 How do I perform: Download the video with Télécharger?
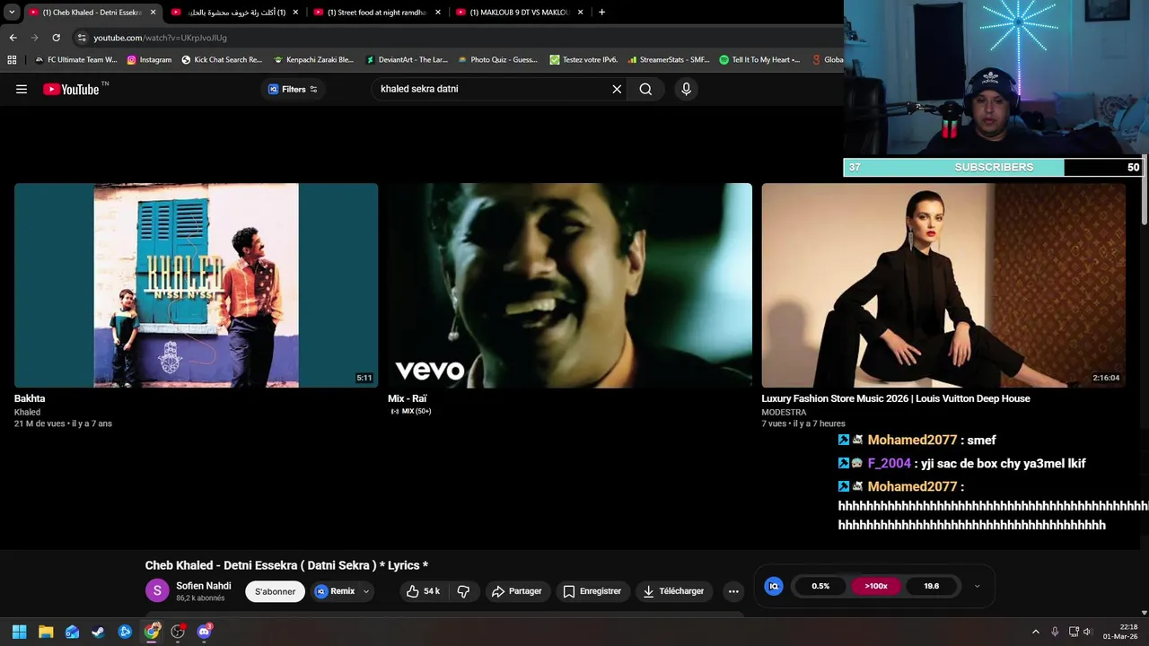[x=674, y=591]
